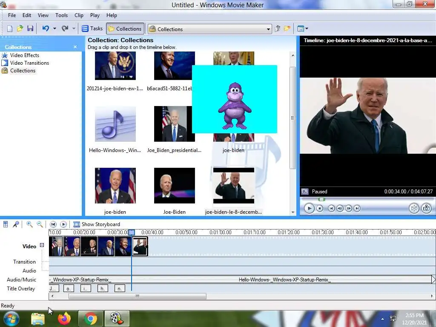The width and height of the screenshot is (436, 327).
Task: Toggle the Collections pane button
Action: 125,29
